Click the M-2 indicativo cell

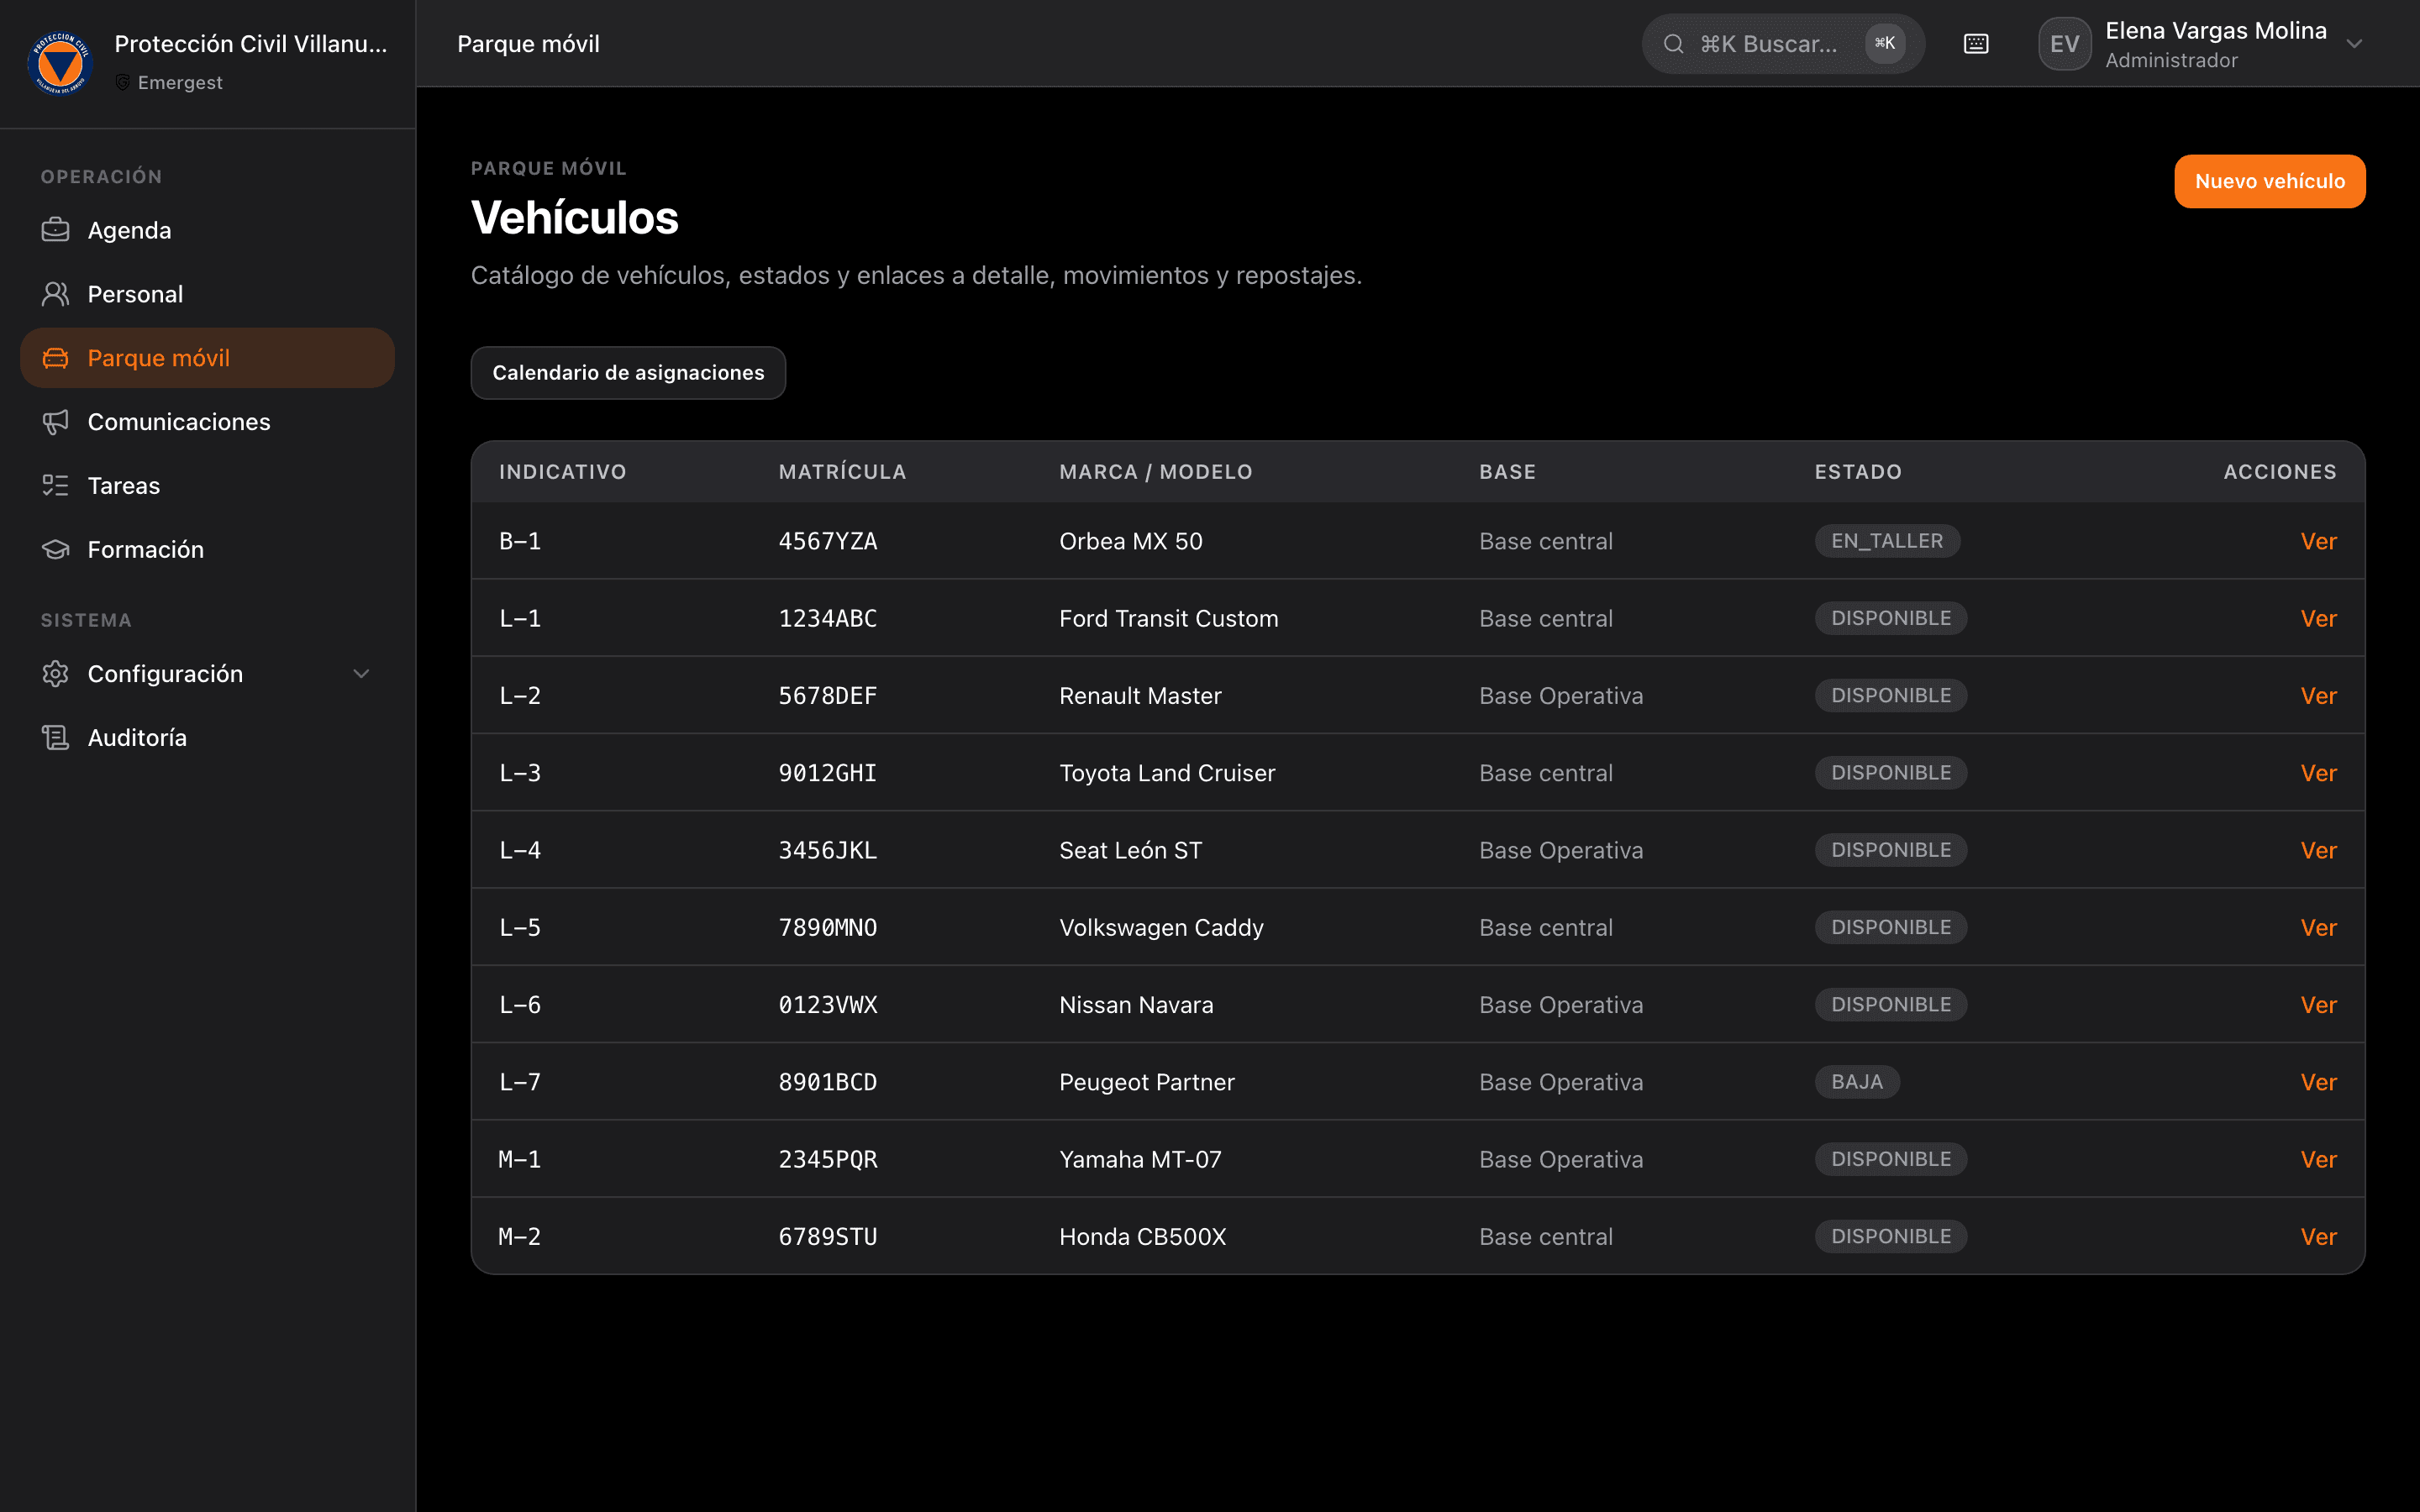coord(520,1237)
